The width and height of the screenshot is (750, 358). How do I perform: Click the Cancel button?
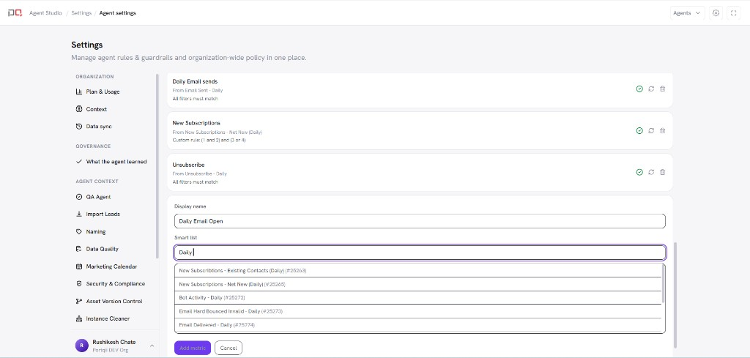click(x=229, y=348)
